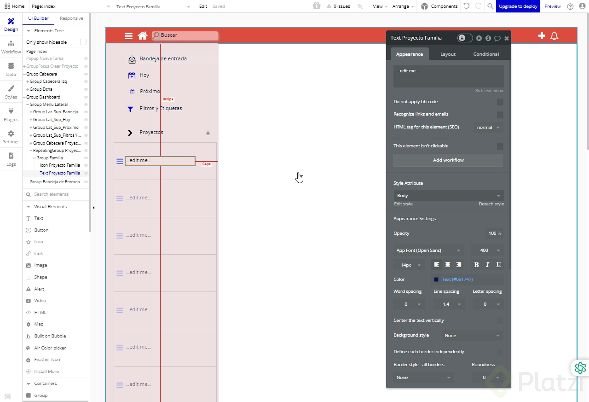589x402 pixels.
Task: Check the Only show hideable box
Action: (83, 42)
